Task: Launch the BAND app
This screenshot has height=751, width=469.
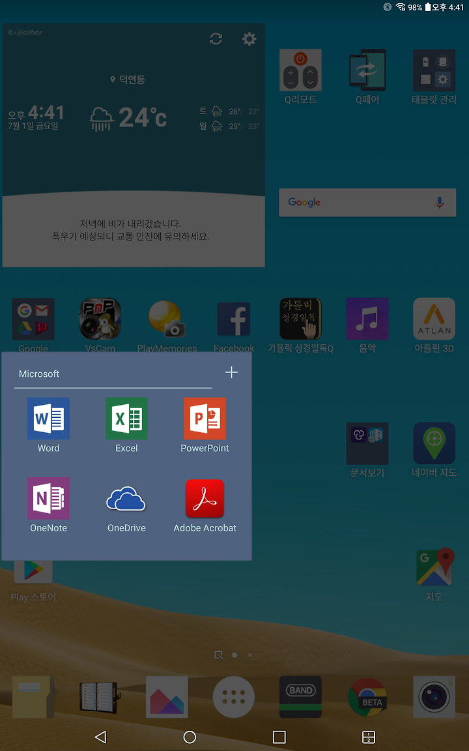Action: (300, 697)
